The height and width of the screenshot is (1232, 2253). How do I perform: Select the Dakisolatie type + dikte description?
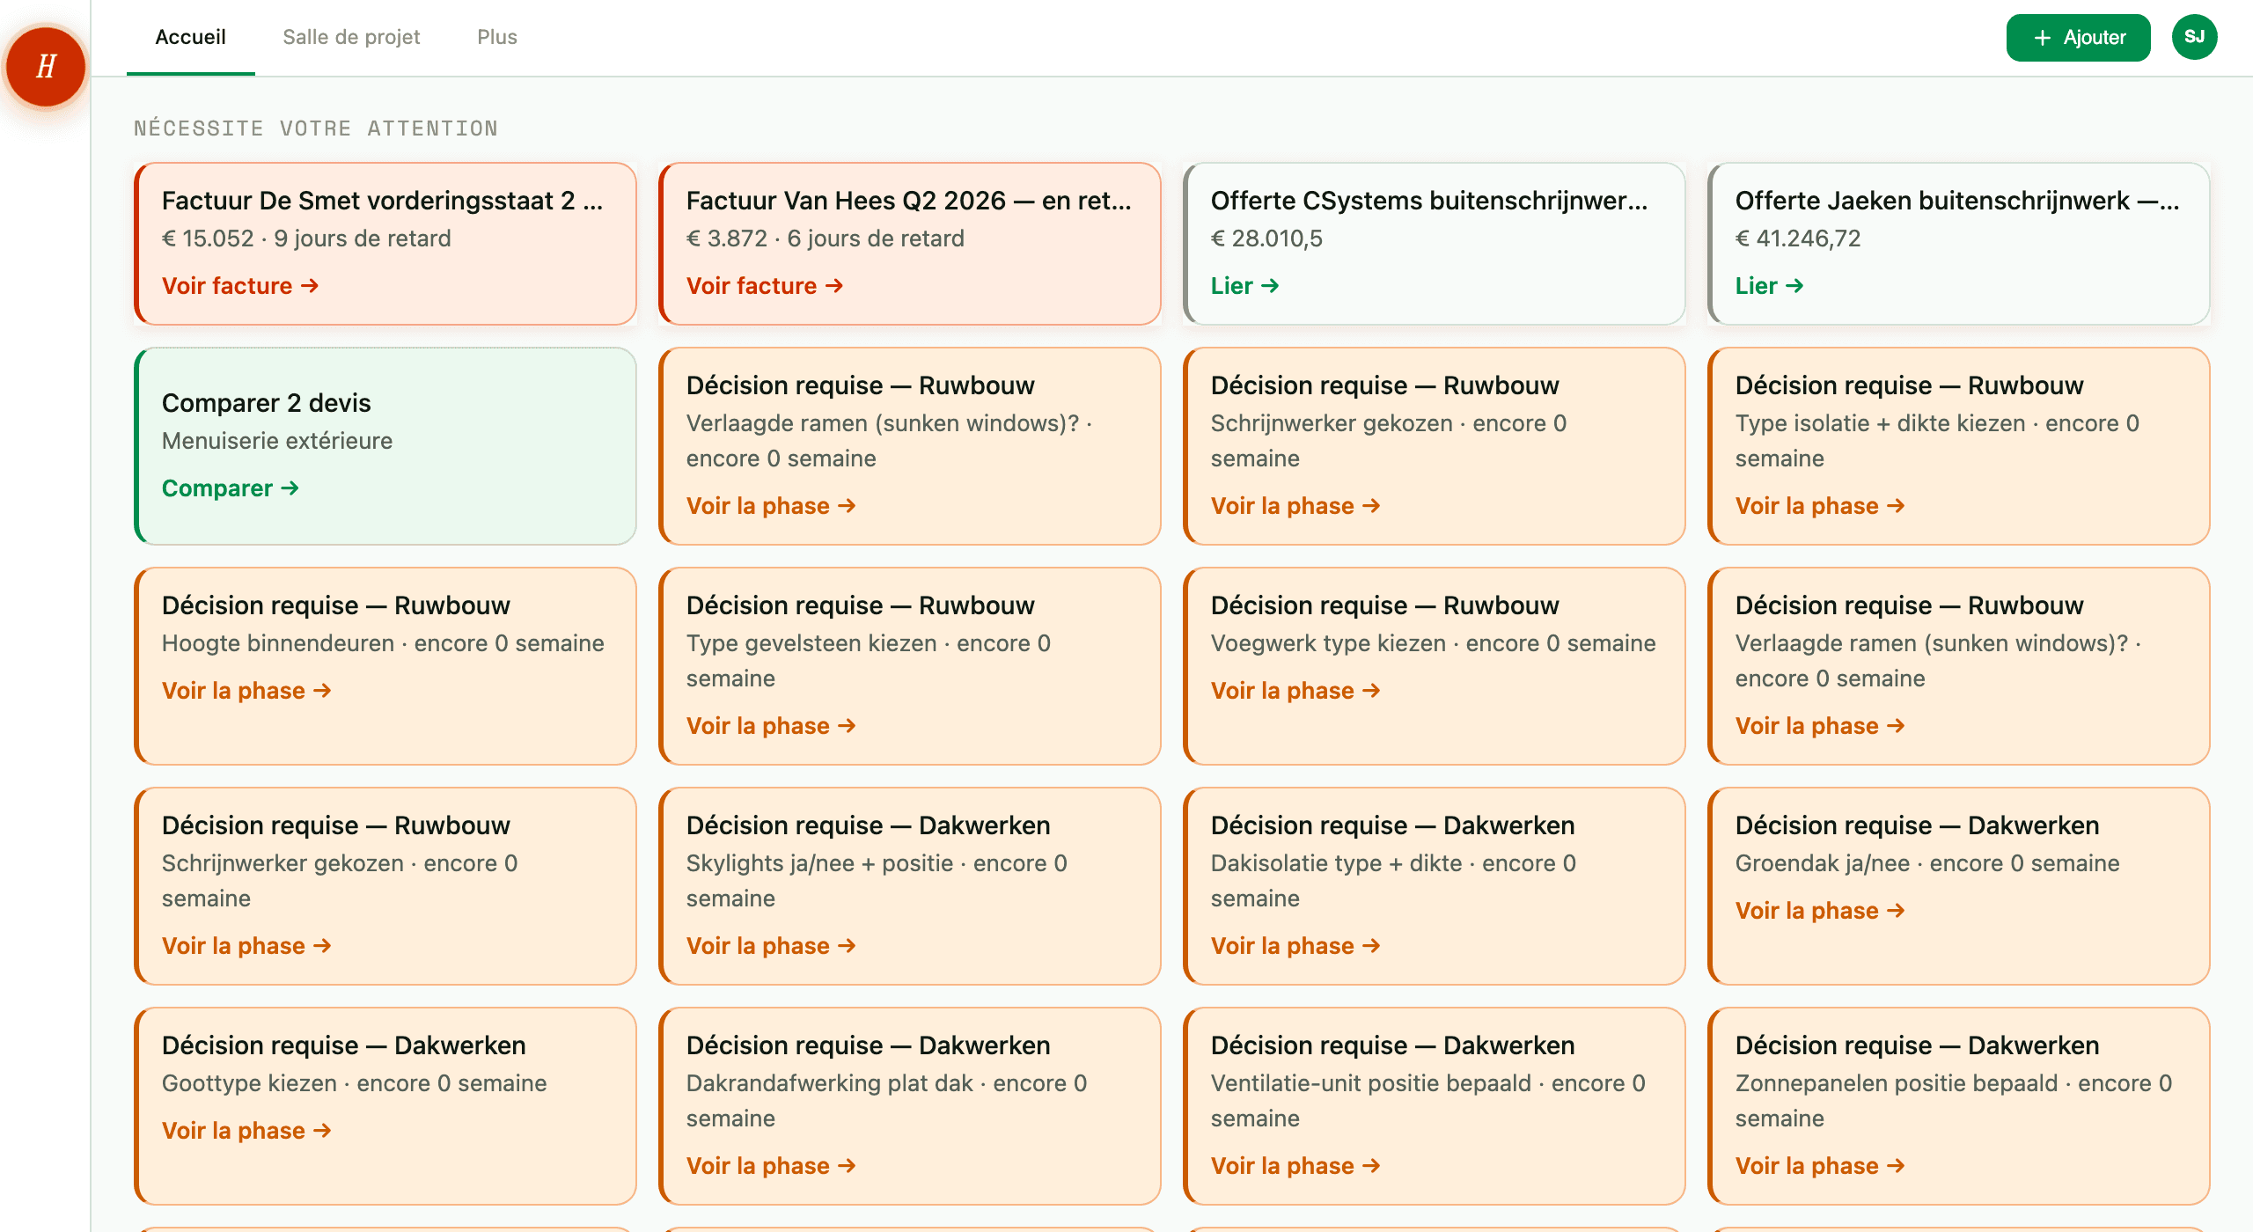pyautogui.click(x=1393, y=880)
